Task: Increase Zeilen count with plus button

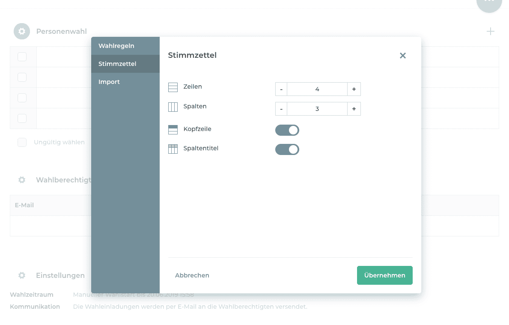Action: tap(354, 89)
